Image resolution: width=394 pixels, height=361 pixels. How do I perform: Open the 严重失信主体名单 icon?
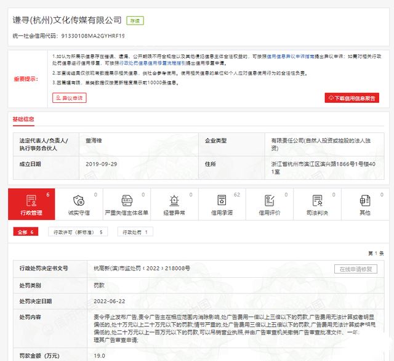coord(127,201)
